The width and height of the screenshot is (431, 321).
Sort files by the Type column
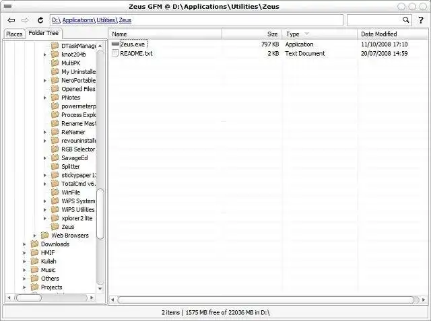(320, 34)
